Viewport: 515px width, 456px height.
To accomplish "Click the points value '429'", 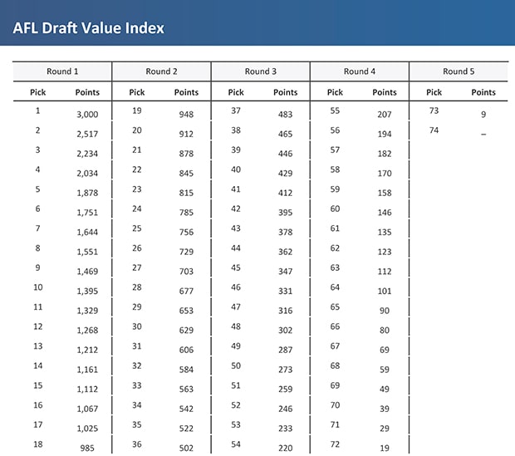I will (x=285, y=173).
